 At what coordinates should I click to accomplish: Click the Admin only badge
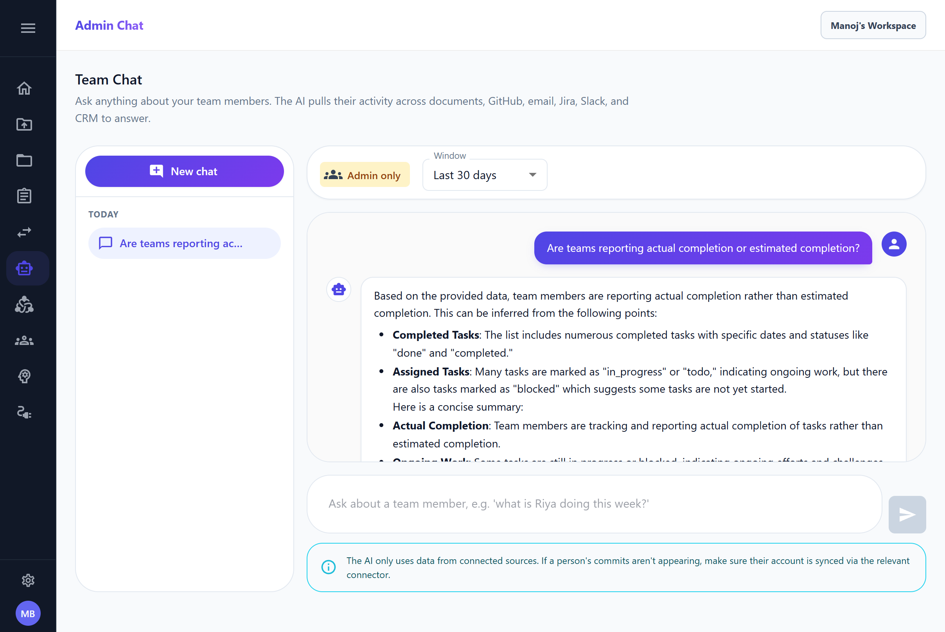pyautogui.click(x=365, y=175)
